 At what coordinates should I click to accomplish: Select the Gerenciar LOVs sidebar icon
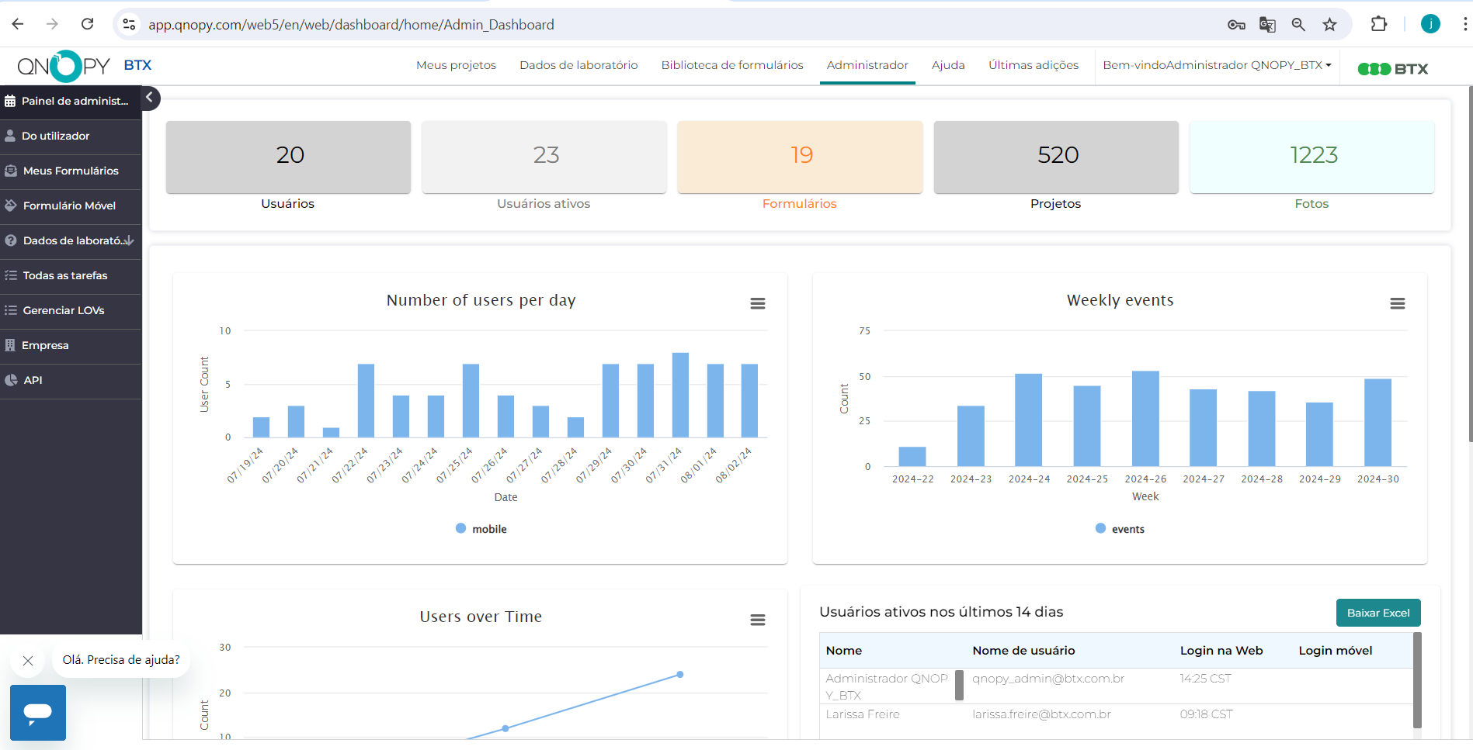pos(10,310)
